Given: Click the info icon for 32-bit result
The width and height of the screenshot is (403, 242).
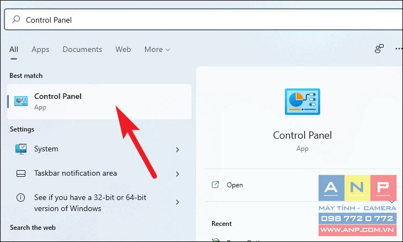Looking at the screenshot, I should point(20,197).
